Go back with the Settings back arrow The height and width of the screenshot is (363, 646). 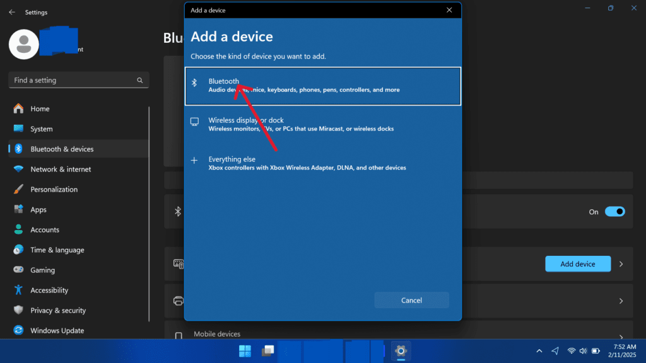[12, 13]
